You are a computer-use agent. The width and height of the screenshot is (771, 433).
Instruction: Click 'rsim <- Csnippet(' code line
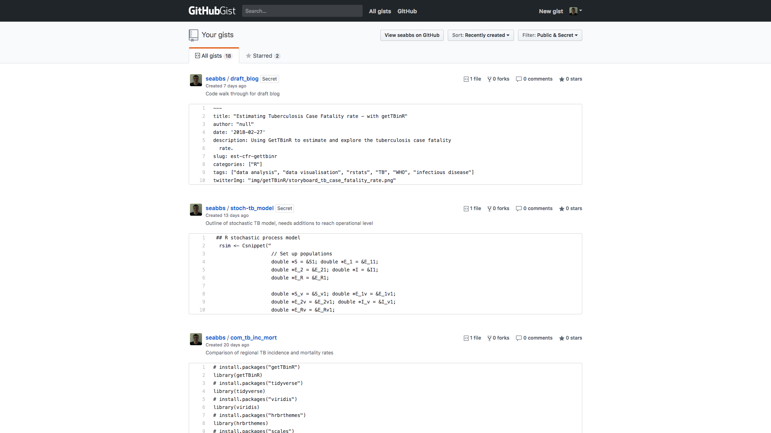pyautogui.click(x=245, y=246)
